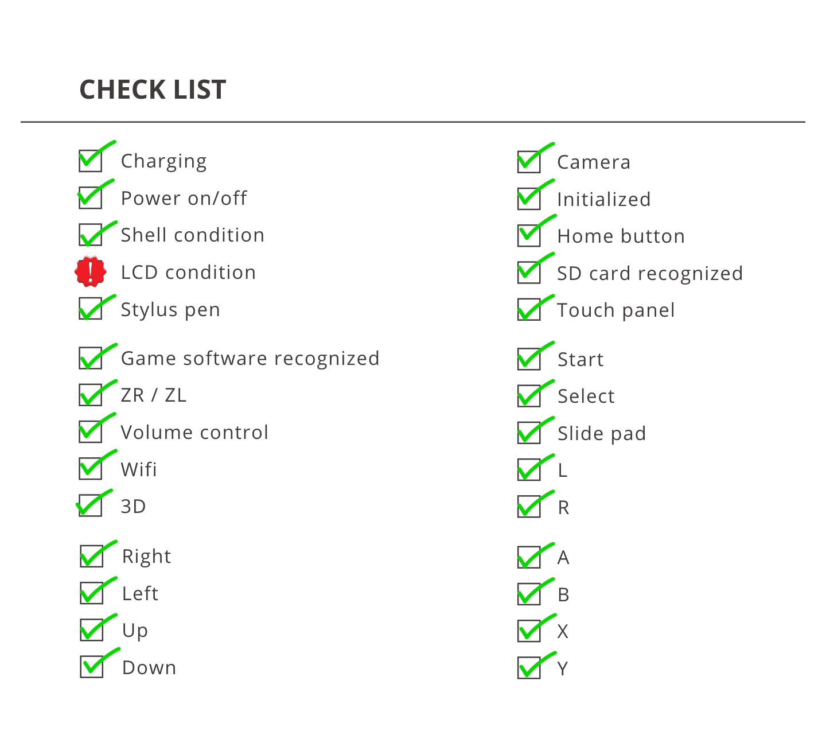Click the Stylus pen checkbox
This screenshot has width=826, height=731.
click(91, 309)
